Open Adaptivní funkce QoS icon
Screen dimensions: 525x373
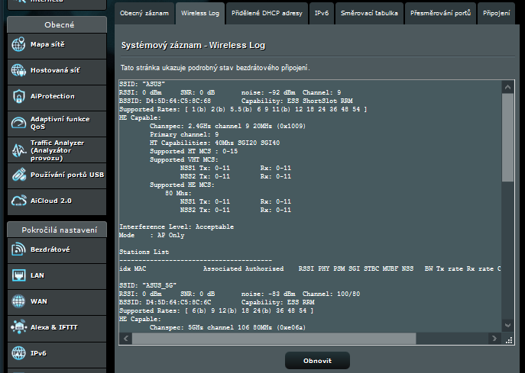tap(18, 123)
